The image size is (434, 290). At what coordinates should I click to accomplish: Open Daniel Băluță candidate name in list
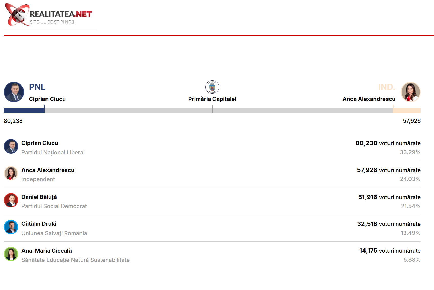(x=39, y=197)
